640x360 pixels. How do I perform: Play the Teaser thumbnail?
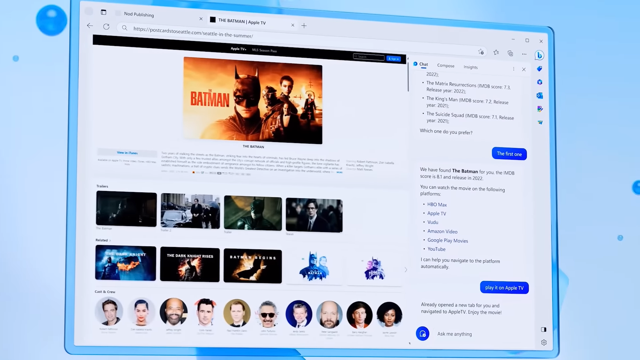click(x=314, y=215)
